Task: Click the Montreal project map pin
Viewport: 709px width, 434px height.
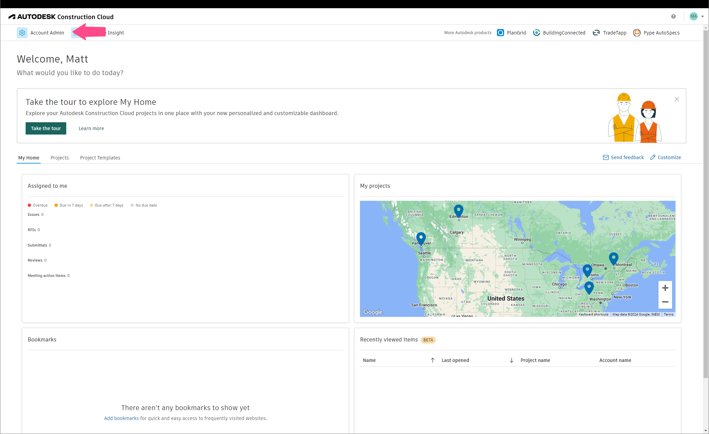Action: (x=613, y=258)
